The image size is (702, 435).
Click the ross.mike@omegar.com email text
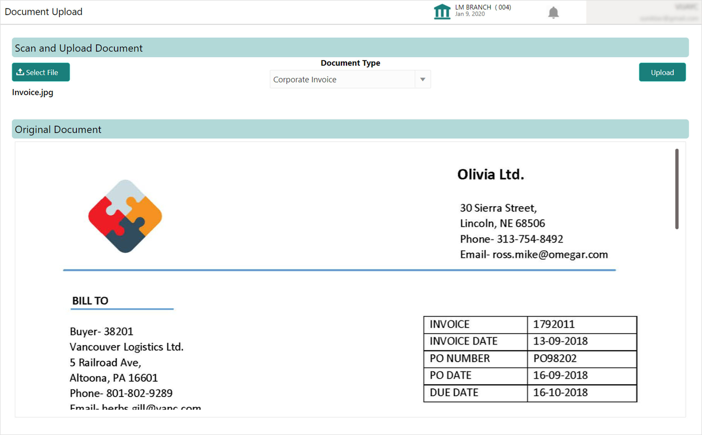[x=550, y=255]
